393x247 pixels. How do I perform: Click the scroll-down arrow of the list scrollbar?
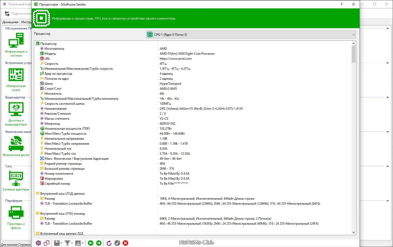point(354,233)
